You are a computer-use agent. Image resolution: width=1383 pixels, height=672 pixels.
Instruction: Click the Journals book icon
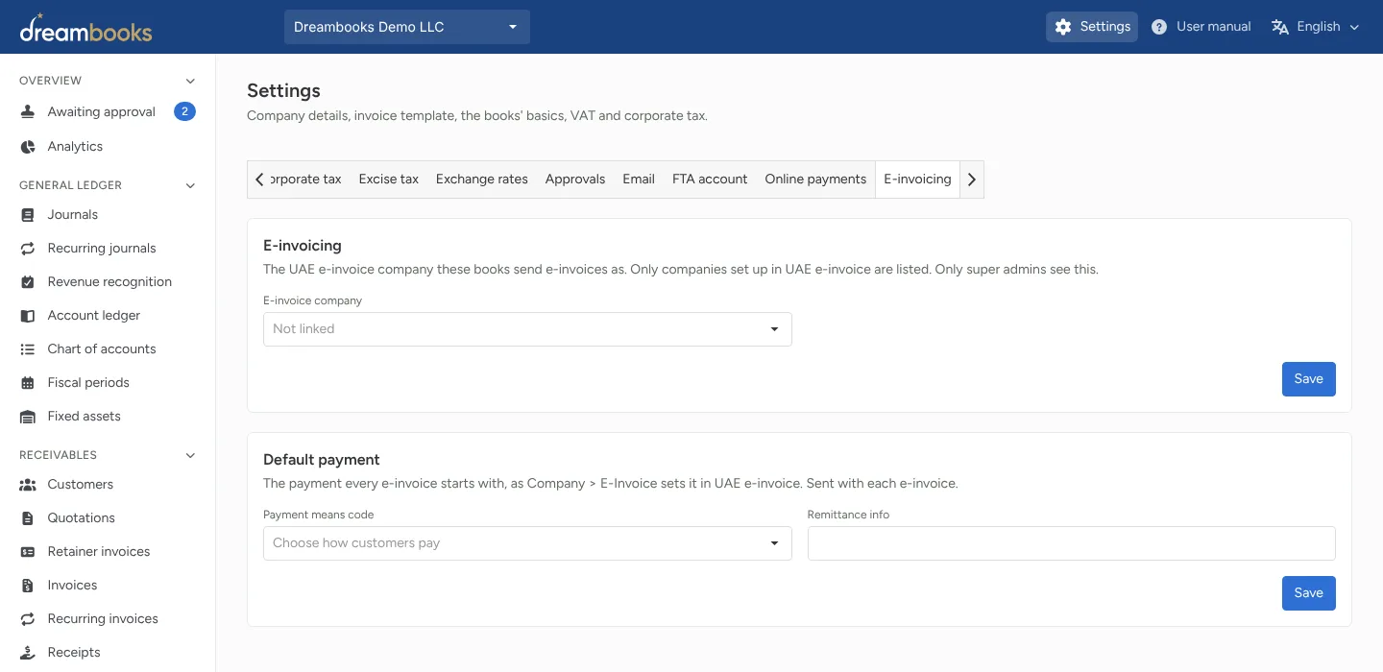28,215
